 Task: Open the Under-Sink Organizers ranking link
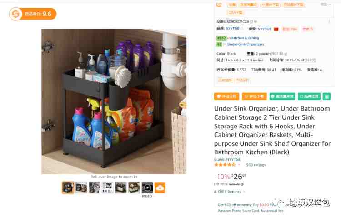point(246,44)
